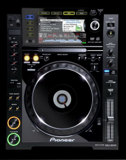Tap the Needle Search touch strip
Screen dimensions: 126x160
tap(62, 50)
